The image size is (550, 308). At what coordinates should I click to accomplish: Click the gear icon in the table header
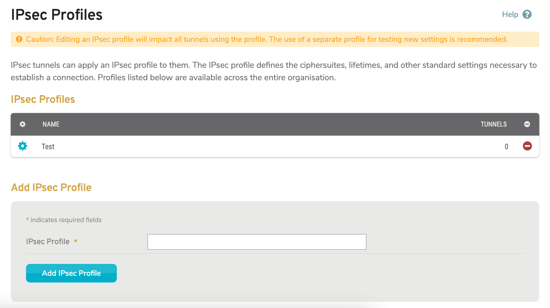pyautogui.click(x=22, y=124)
